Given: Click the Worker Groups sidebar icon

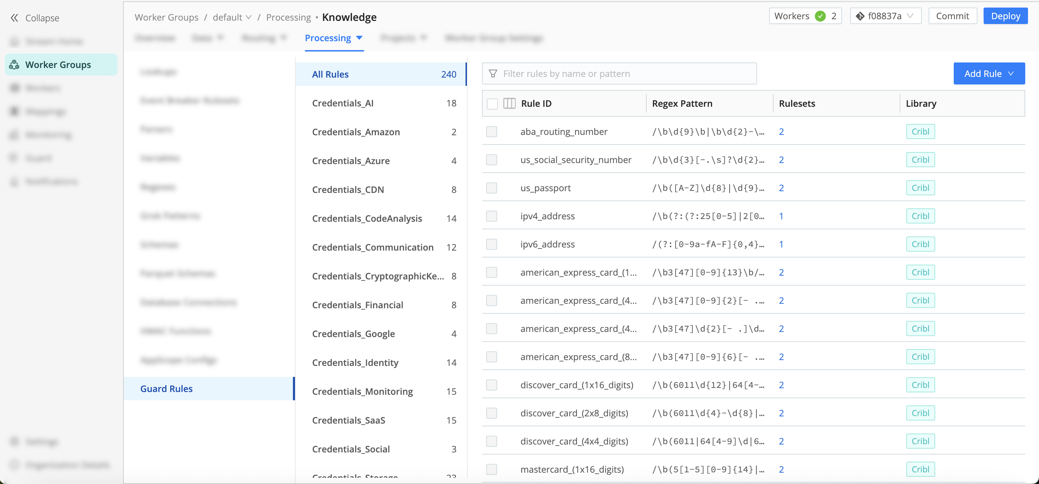Looking at the screenshot, I should (14, 65).
